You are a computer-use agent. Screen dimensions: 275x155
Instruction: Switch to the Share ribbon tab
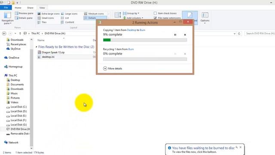(x=30, y=8)
